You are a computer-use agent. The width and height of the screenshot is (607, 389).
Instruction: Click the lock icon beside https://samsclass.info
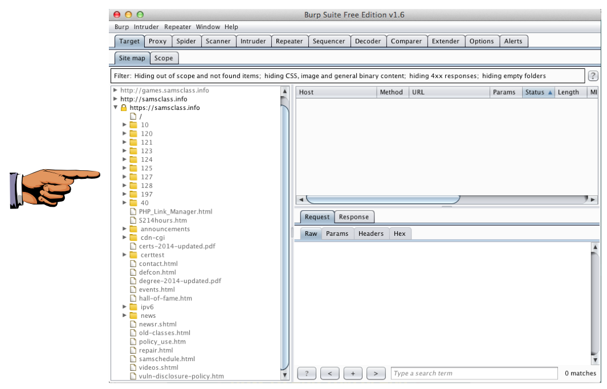(124, 108)
